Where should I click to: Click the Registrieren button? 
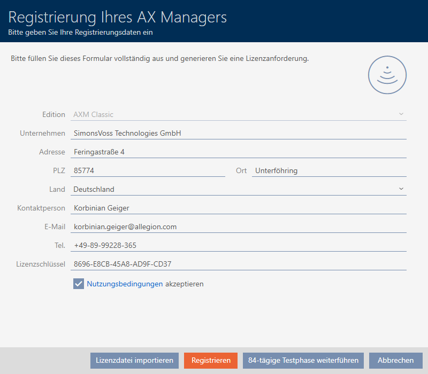(211, 361)
